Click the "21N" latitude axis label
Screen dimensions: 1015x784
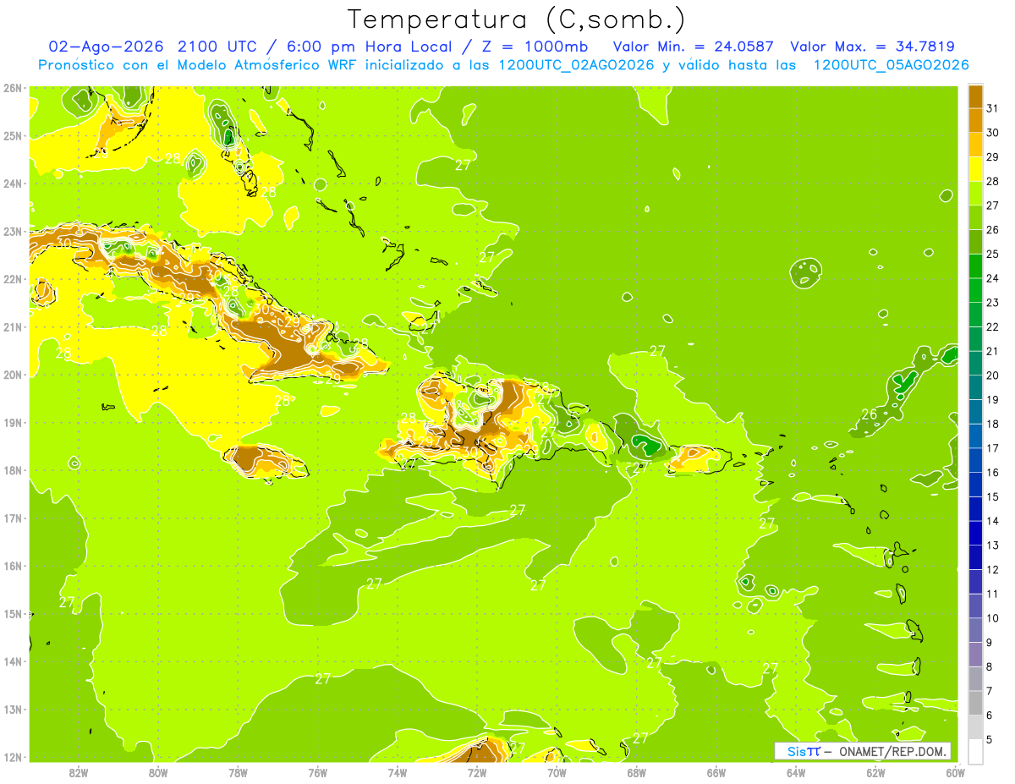[x=13, y=327]
